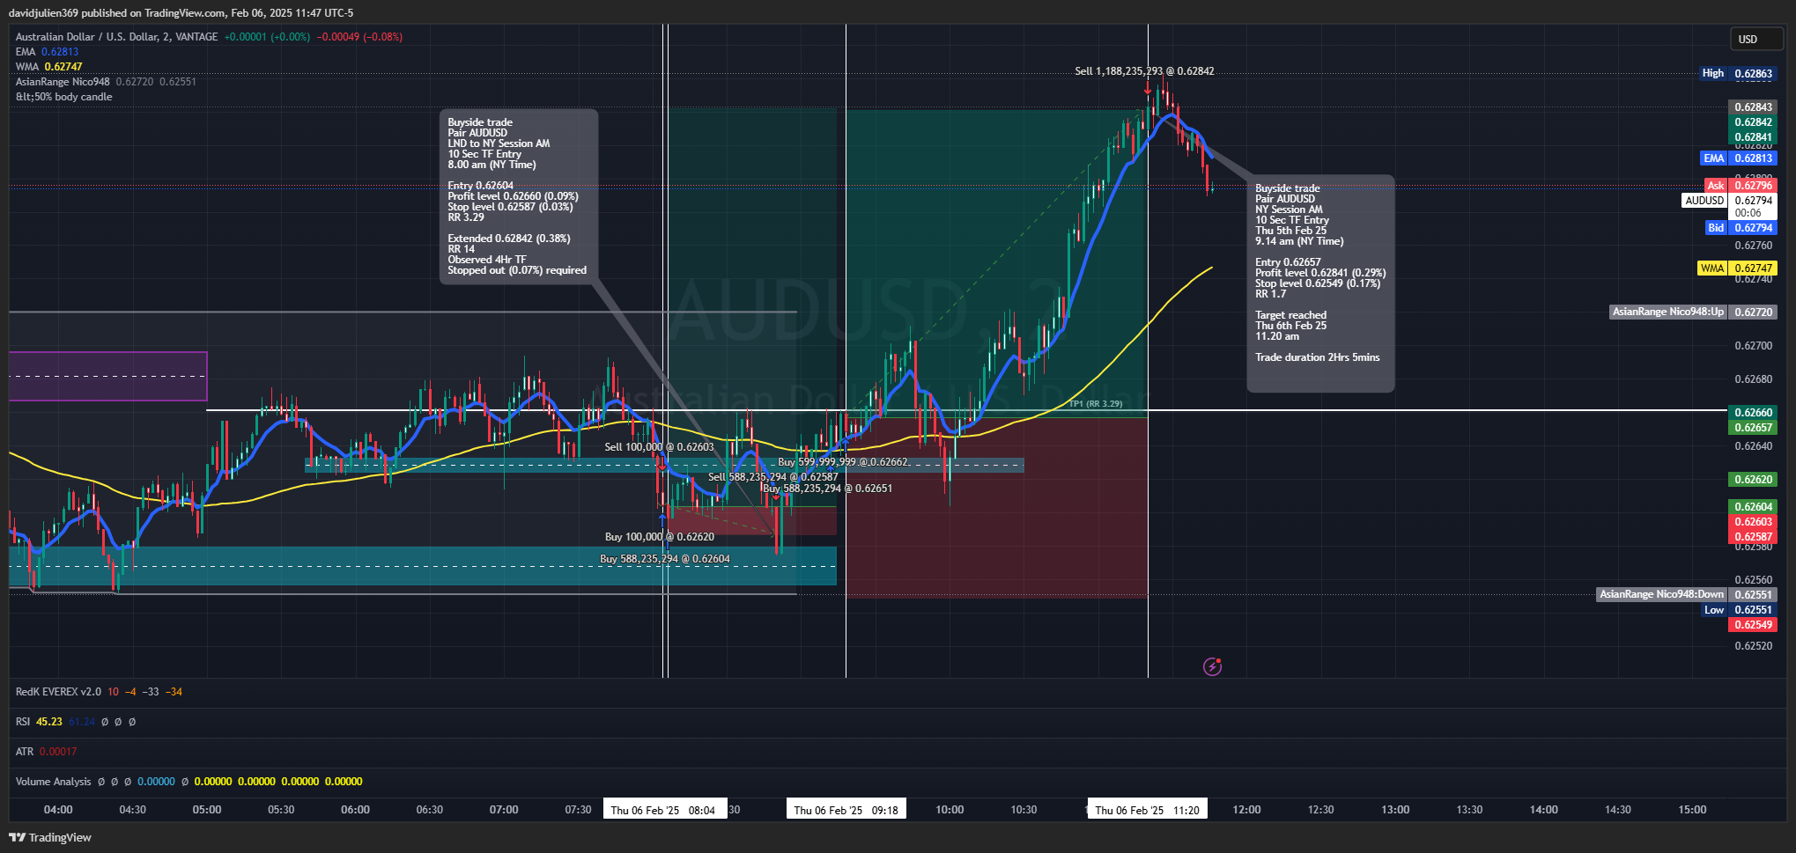Viewport: 1796px width, 853px height.
Task: Select the Buy 588,235,294 @ 0.62604 trade label
Action: (x=664, y=559)
